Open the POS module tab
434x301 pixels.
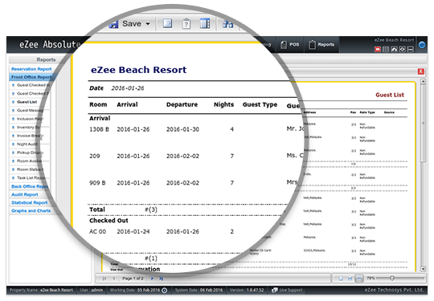point(289,44)
